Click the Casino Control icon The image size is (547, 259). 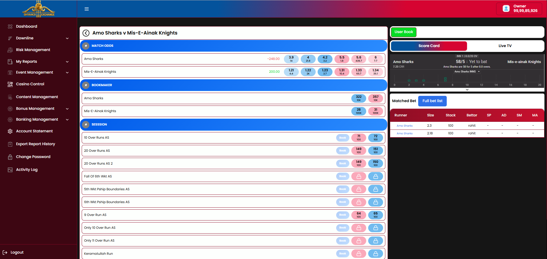10,84
